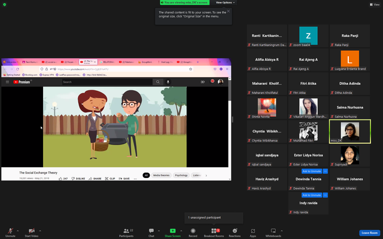Select Luqyana Erdanta Brand's tile
The height and width of the screenshot is (239, 383).
[349, 60]
